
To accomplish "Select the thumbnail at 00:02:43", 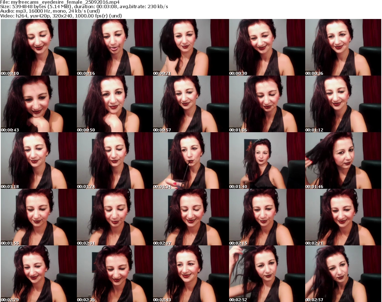I will pyautogui.click(x=191, y=274).
